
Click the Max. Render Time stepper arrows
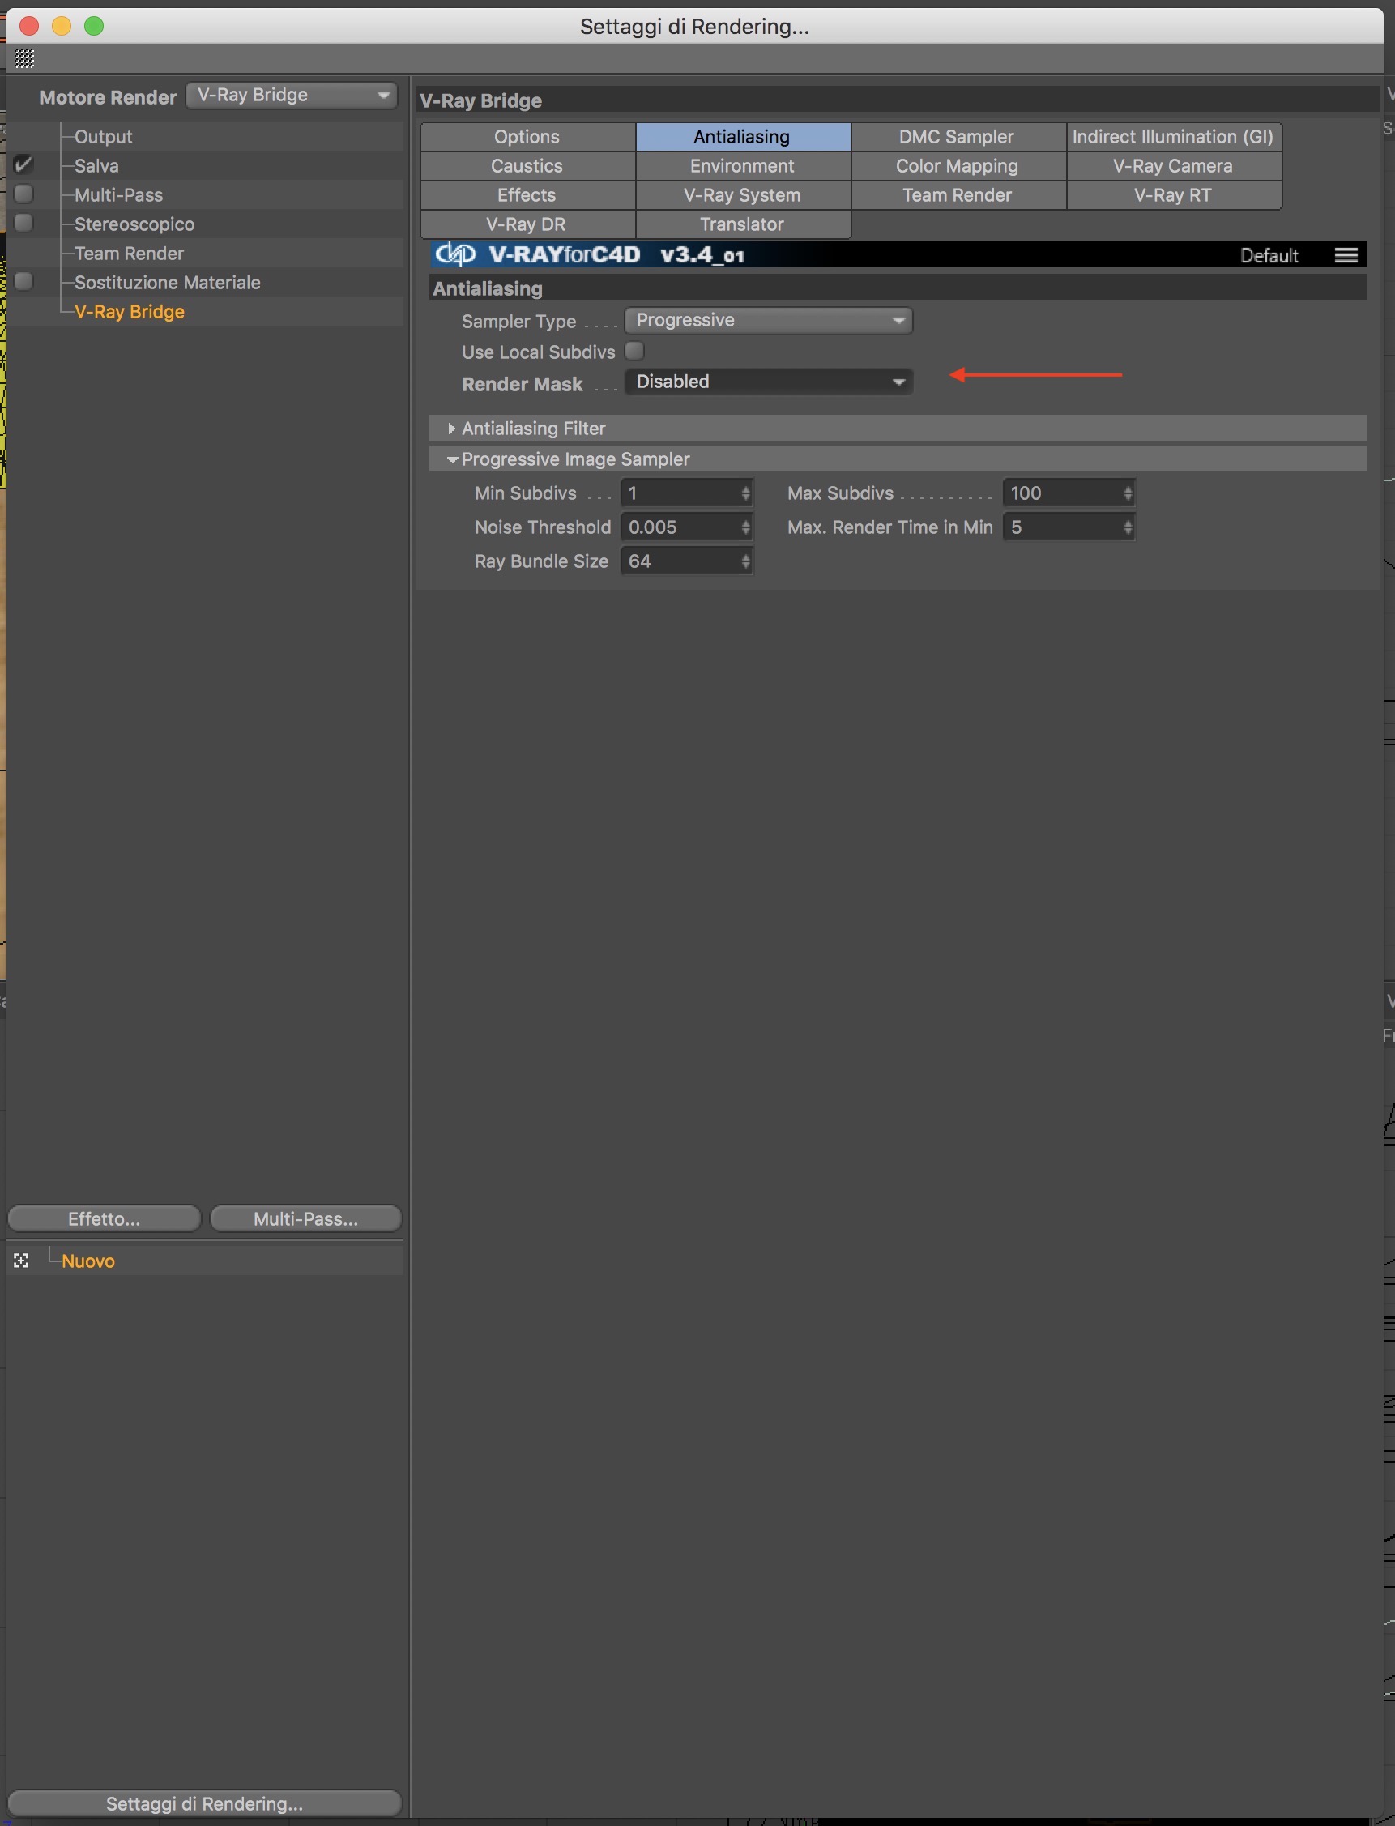point(1128,527)
